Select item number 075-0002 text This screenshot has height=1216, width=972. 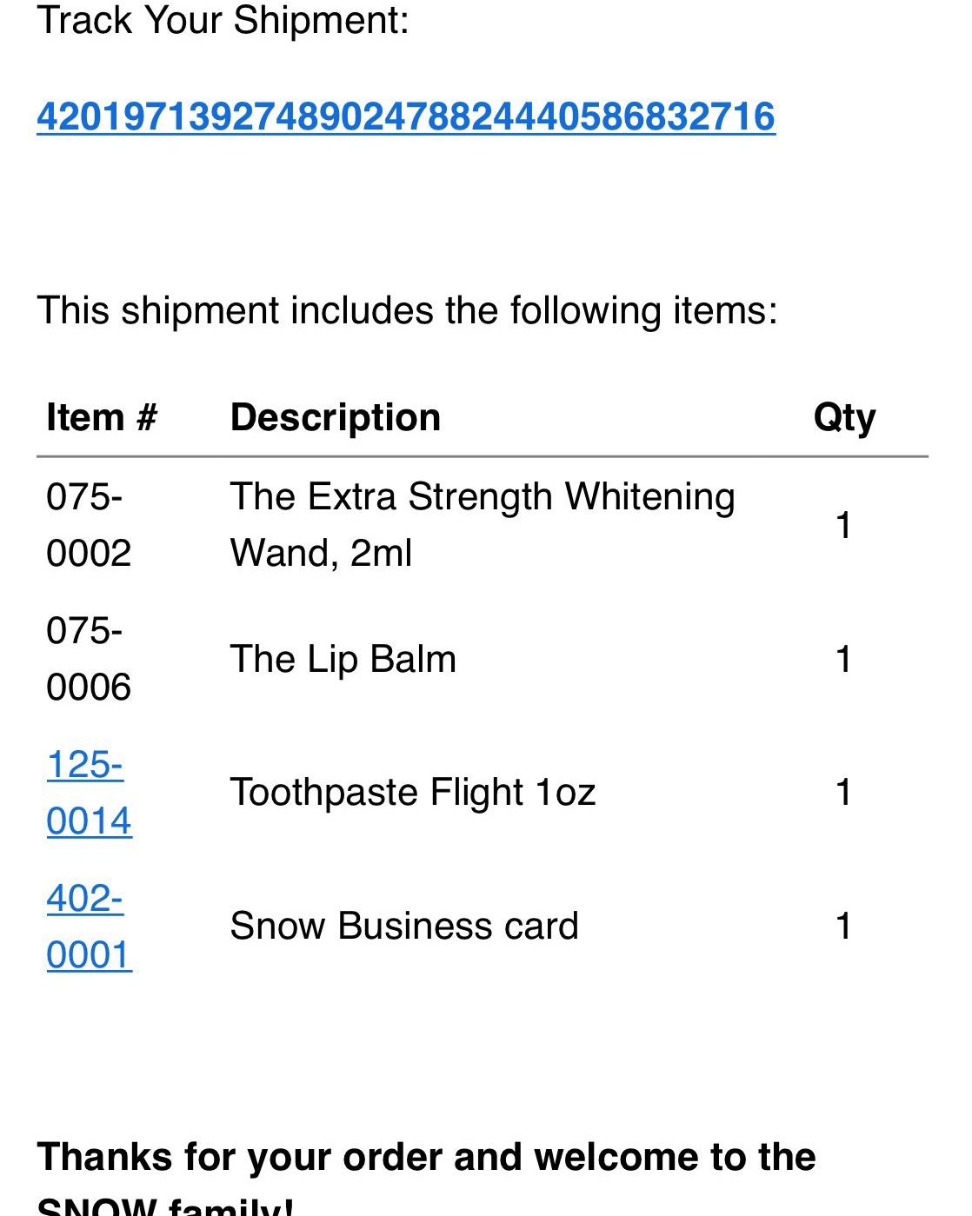pyautogui.click(x=88, y=524)
